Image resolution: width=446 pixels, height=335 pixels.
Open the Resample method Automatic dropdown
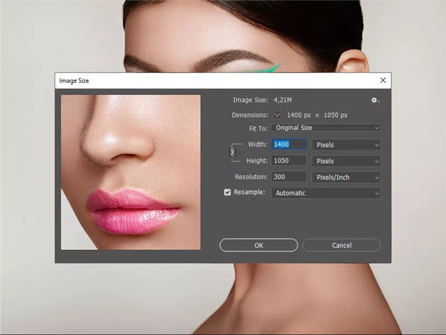pos(326,193)
